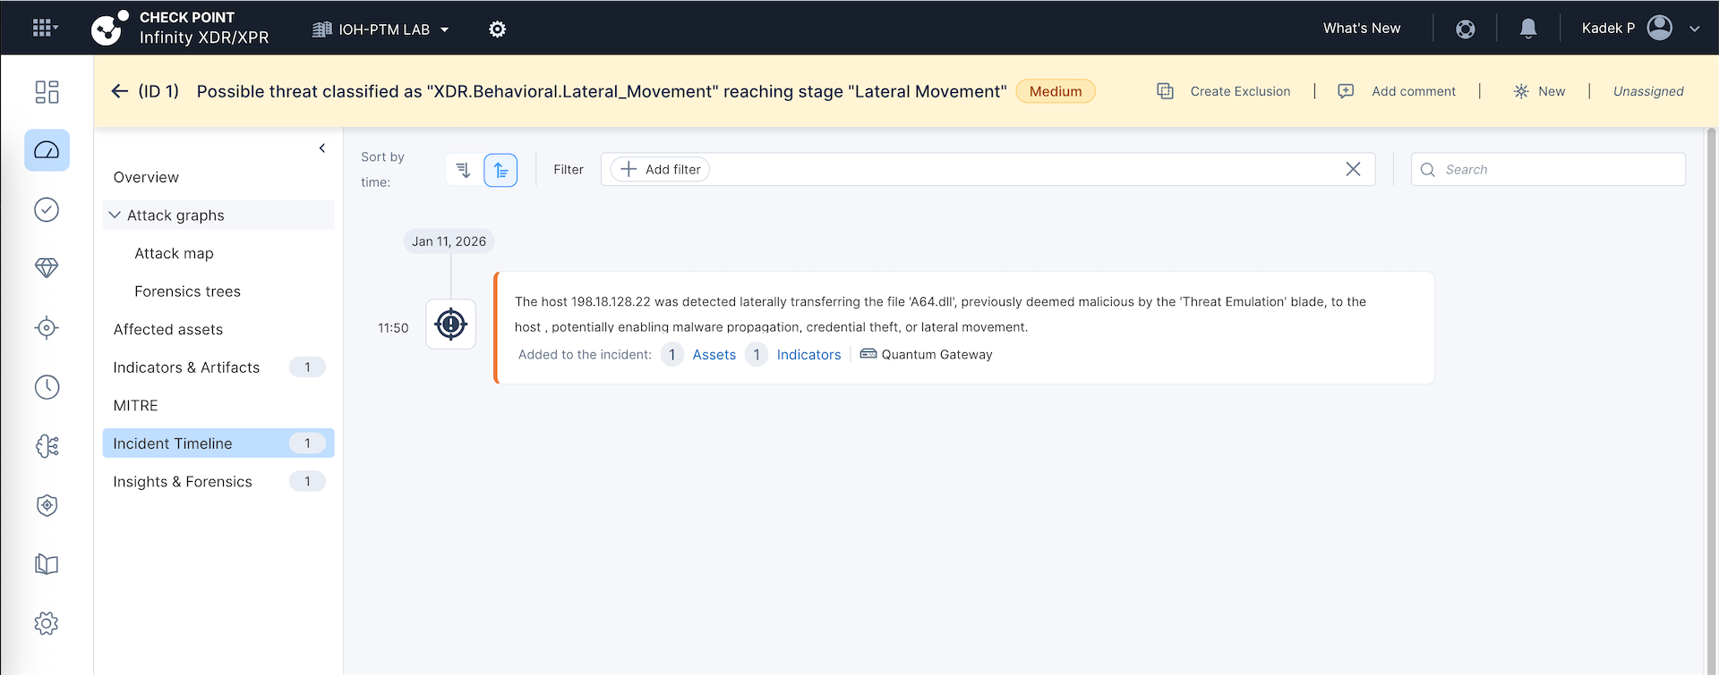Open the global settings gear in header

click(497, 30)
